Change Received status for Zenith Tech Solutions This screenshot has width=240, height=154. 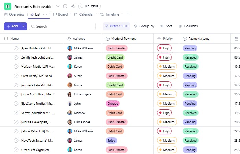(191, 57)
